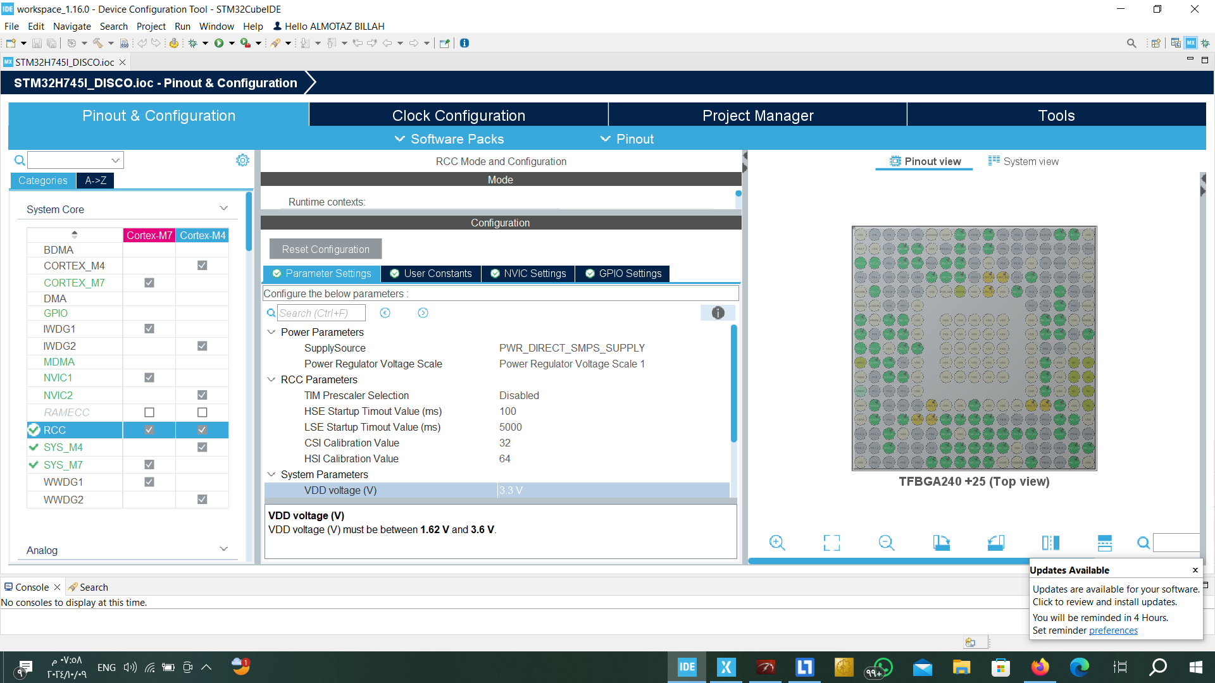Open search settings gear next to Categories search
Image resolution: width=1215 pixels, height=683 pixels.
click(x=242, y=160)
